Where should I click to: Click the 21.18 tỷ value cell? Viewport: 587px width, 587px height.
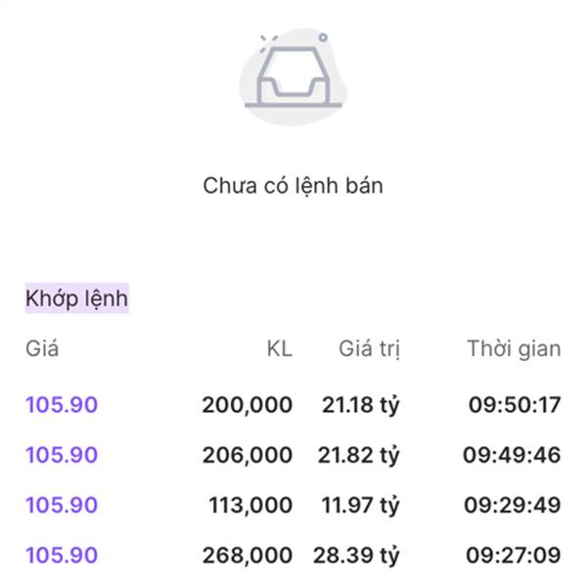click(360, 404)
